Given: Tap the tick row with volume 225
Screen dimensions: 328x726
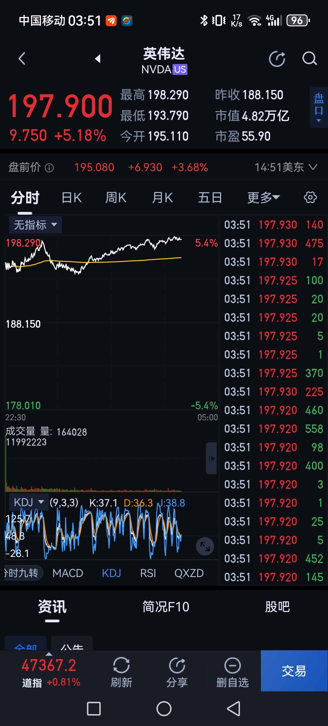Looking at the screenshot, I should coord(273,392).
